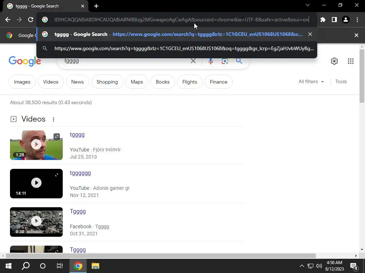Image resolution: width=365 pixels, height=273 pixels.
Task: Open Google quick settings gear
Action: [334, 61]
